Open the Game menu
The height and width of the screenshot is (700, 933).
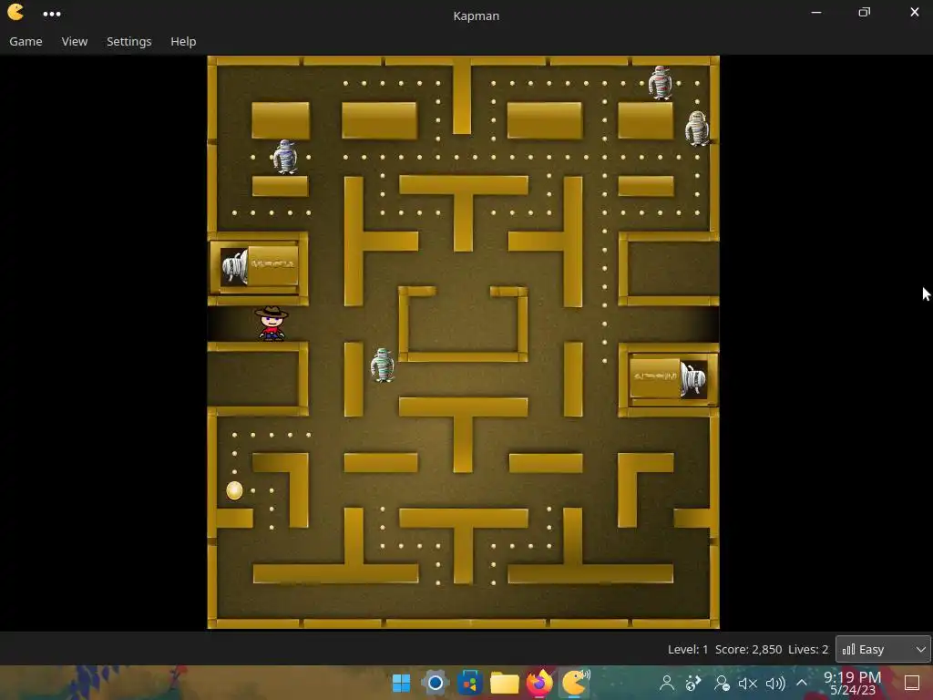click(x=26, y=41)
